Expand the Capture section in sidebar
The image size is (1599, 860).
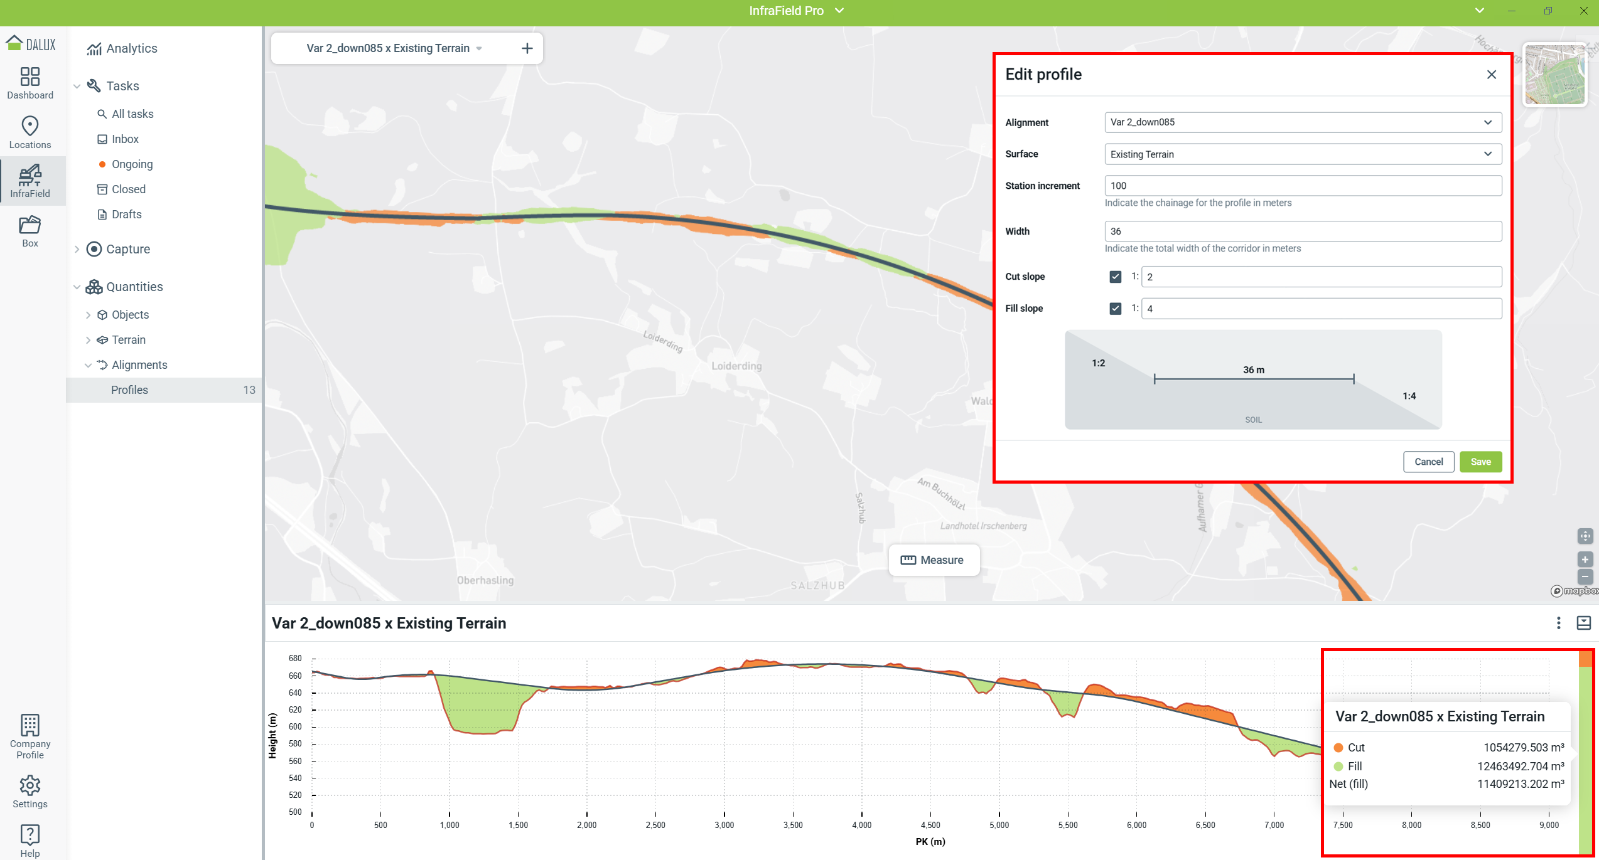[x=77, y=249]
